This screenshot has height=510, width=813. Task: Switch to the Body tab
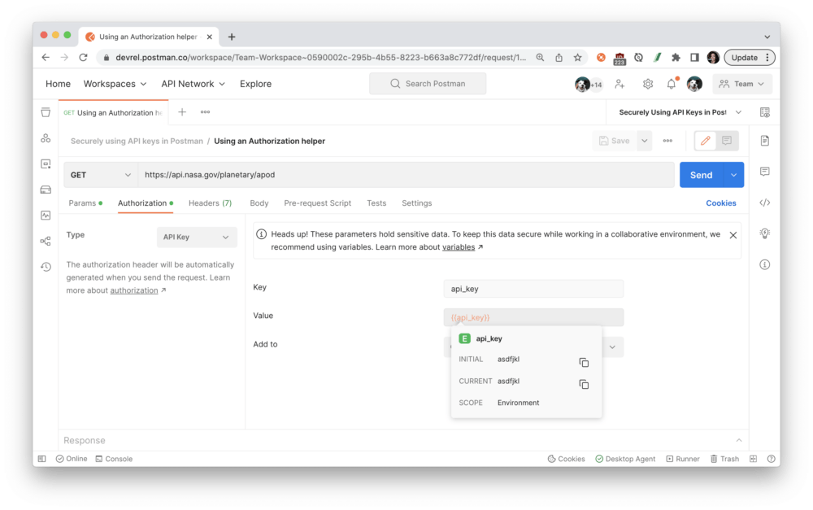click(259, 203)
